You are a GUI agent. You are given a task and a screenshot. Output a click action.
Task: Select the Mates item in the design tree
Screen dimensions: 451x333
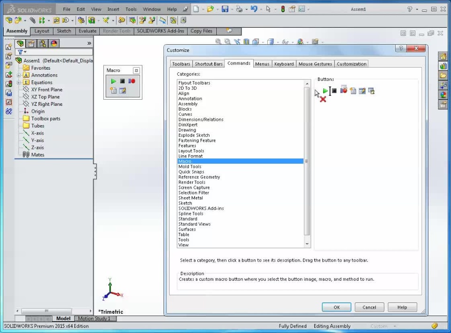click(x=34, y=155)
